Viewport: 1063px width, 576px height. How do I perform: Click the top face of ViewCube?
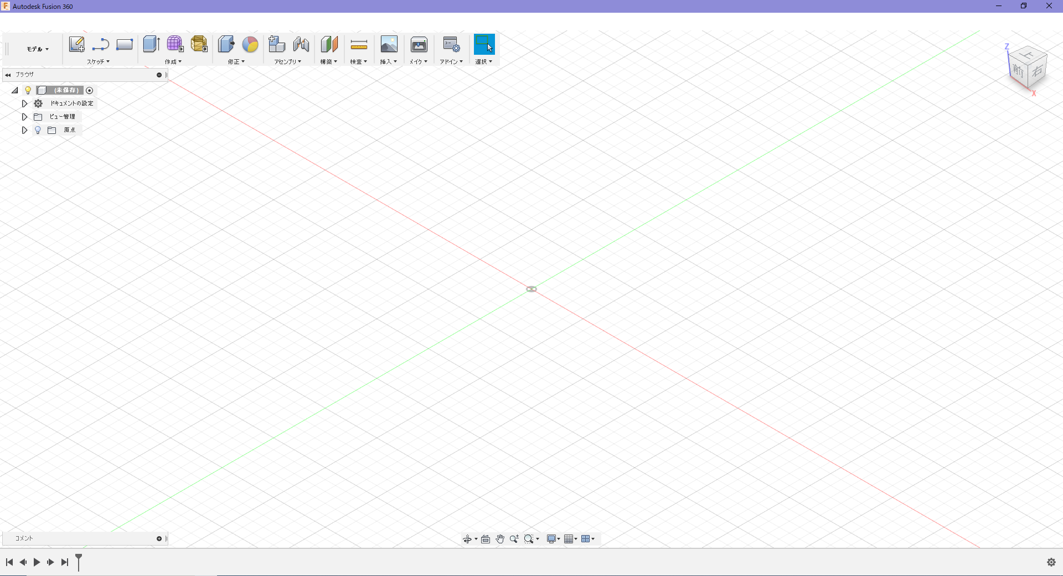click(1028, 55)
